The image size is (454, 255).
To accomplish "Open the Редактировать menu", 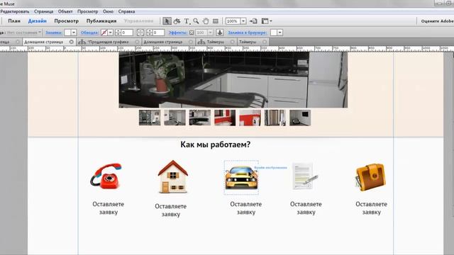I will [x=15, y=11].
